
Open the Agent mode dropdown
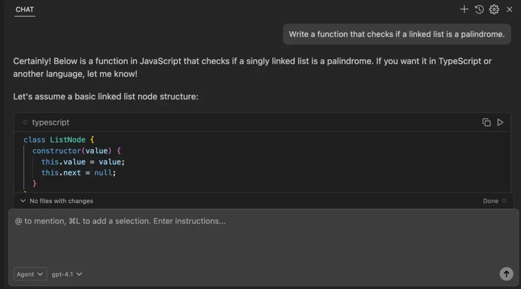pos(30,274)
